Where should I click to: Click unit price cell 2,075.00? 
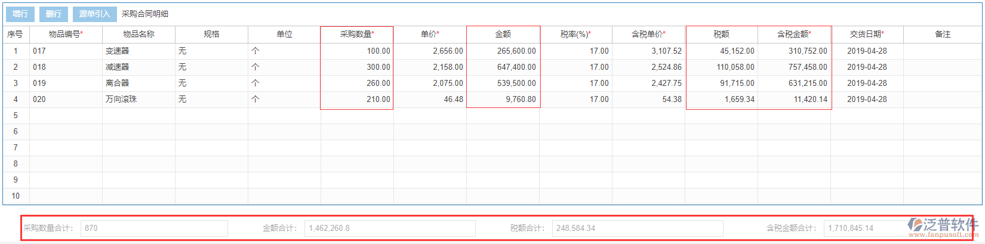point(430,84)
